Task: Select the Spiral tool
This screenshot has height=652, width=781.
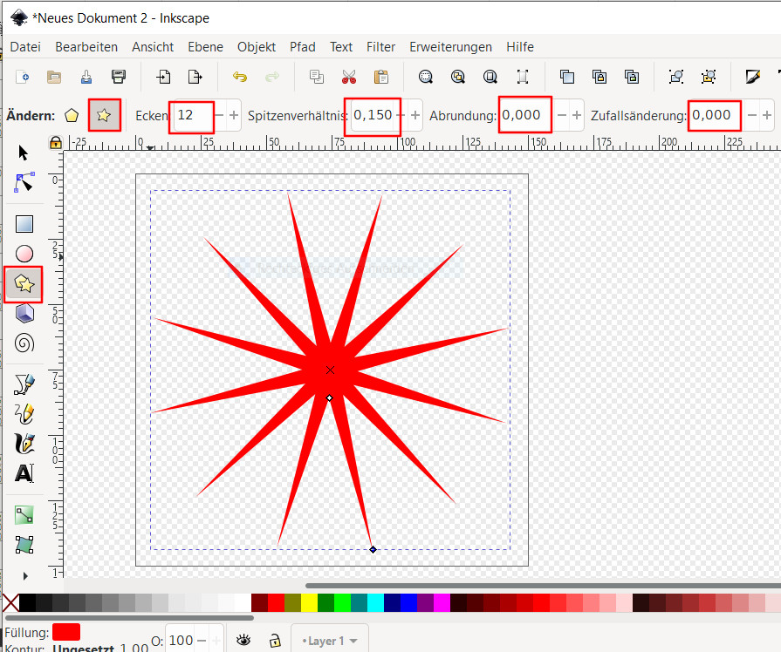Action: (24, 343)
